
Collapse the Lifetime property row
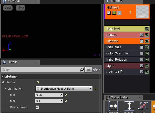coord(3,82)
